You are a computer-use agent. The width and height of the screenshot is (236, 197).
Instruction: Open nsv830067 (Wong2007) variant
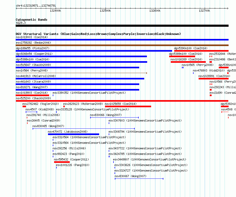click(x=130, y=176)
